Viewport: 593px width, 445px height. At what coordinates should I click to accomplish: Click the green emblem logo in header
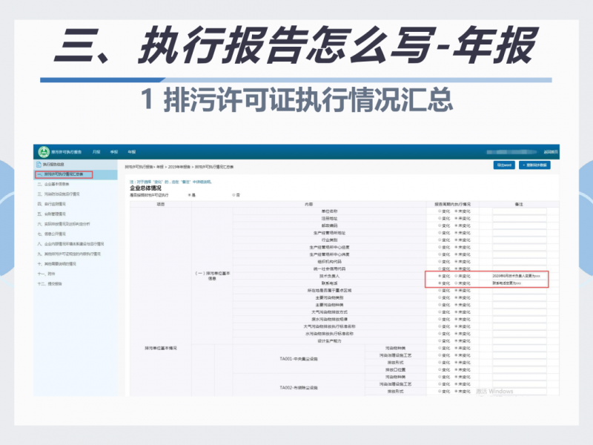tap(44, 152)
